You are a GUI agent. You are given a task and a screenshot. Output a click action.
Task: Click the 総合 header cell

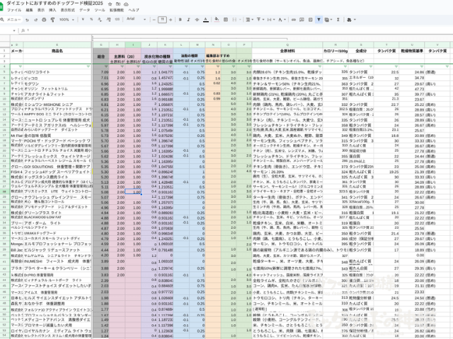[101, 56]
